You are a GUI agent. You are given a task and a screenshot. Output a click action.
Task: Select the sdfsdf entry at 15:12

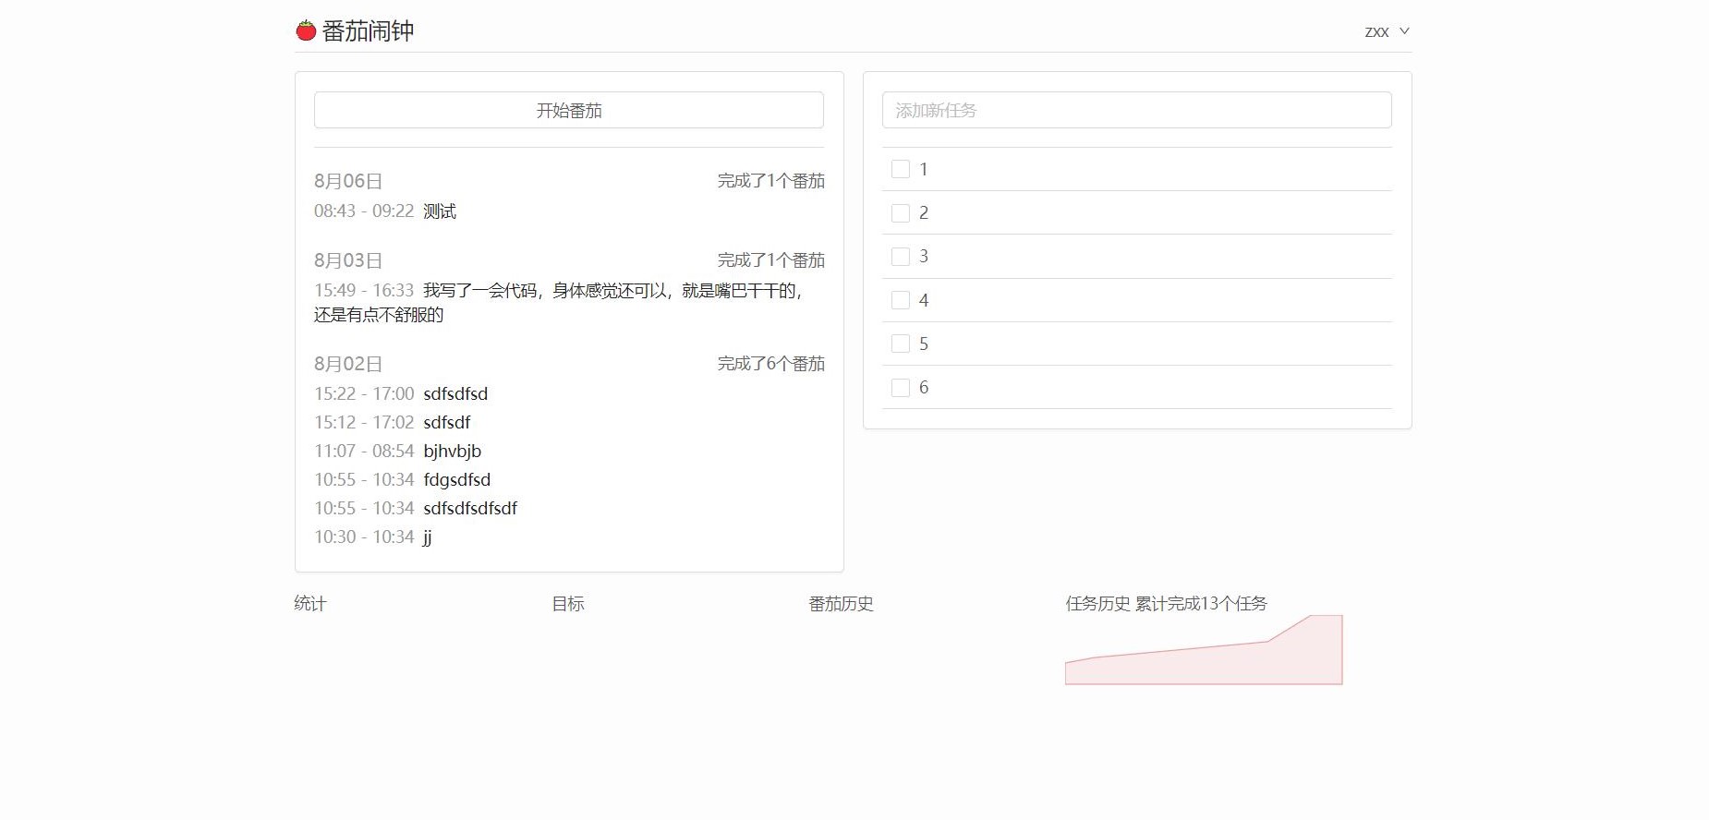point(447,423)
